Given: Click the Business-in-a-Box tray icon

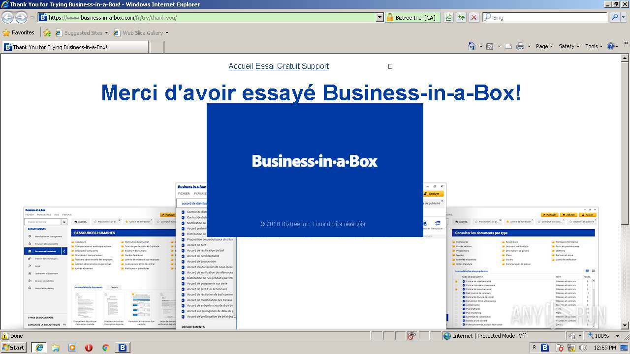Looking at the screenshot, I should [x=545, y=348].
